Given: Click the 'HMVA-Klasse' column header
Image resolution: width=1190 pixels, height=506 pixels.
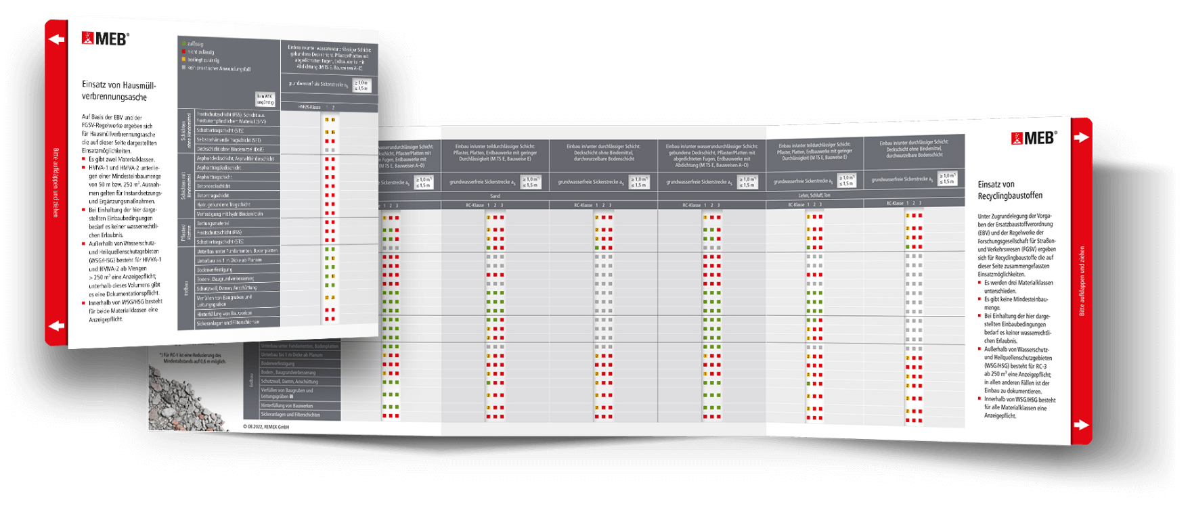Looking at the screenshot, I should tap(310, 107).
